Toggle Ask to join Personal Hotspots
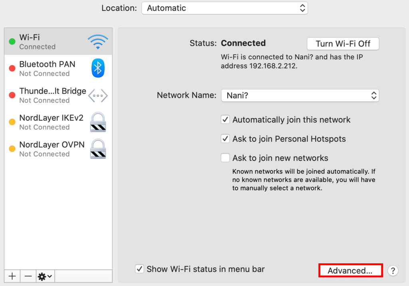 (x=226, y=139)
